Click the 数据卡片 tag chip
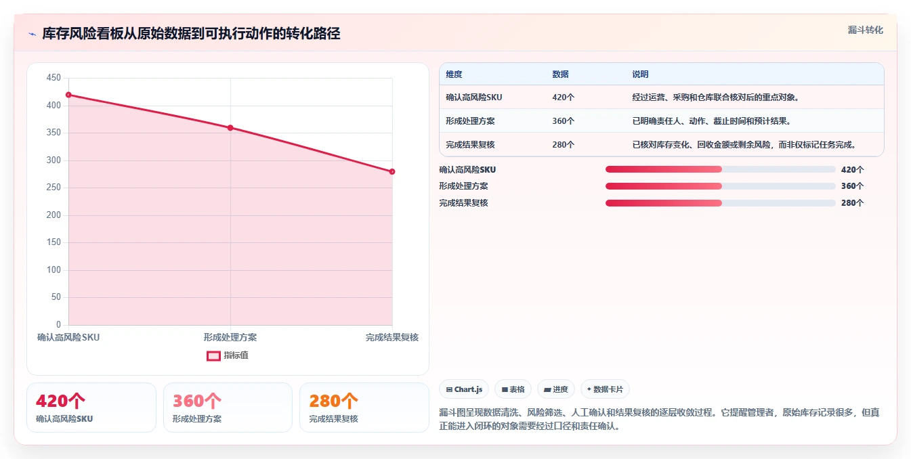911x459 pixels. 605,389
